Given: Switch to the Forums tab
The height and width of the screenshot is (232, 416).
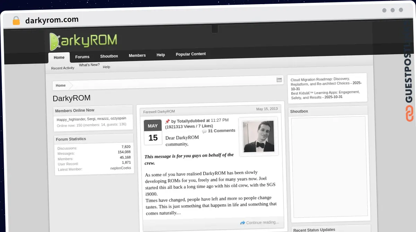Looking at the screenshot, I should pyautogui.click(x=82, y=57).
